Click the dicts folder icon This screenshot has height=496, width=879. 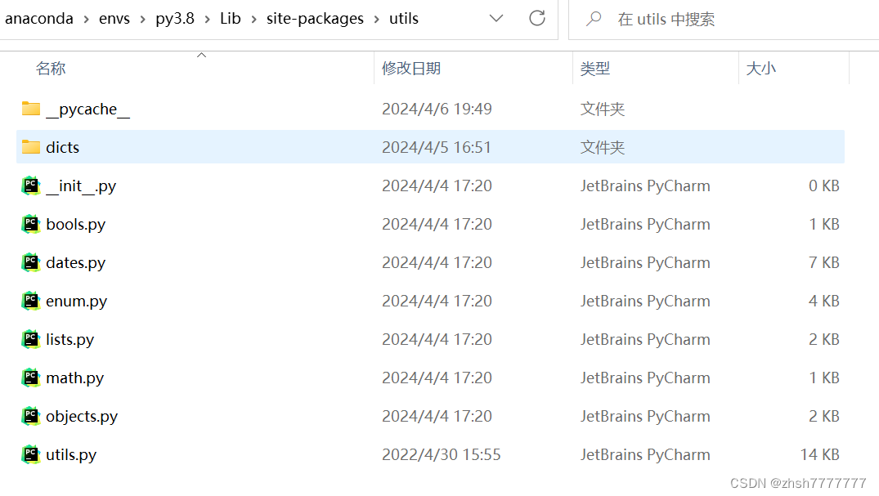click(x=30, y=146)
